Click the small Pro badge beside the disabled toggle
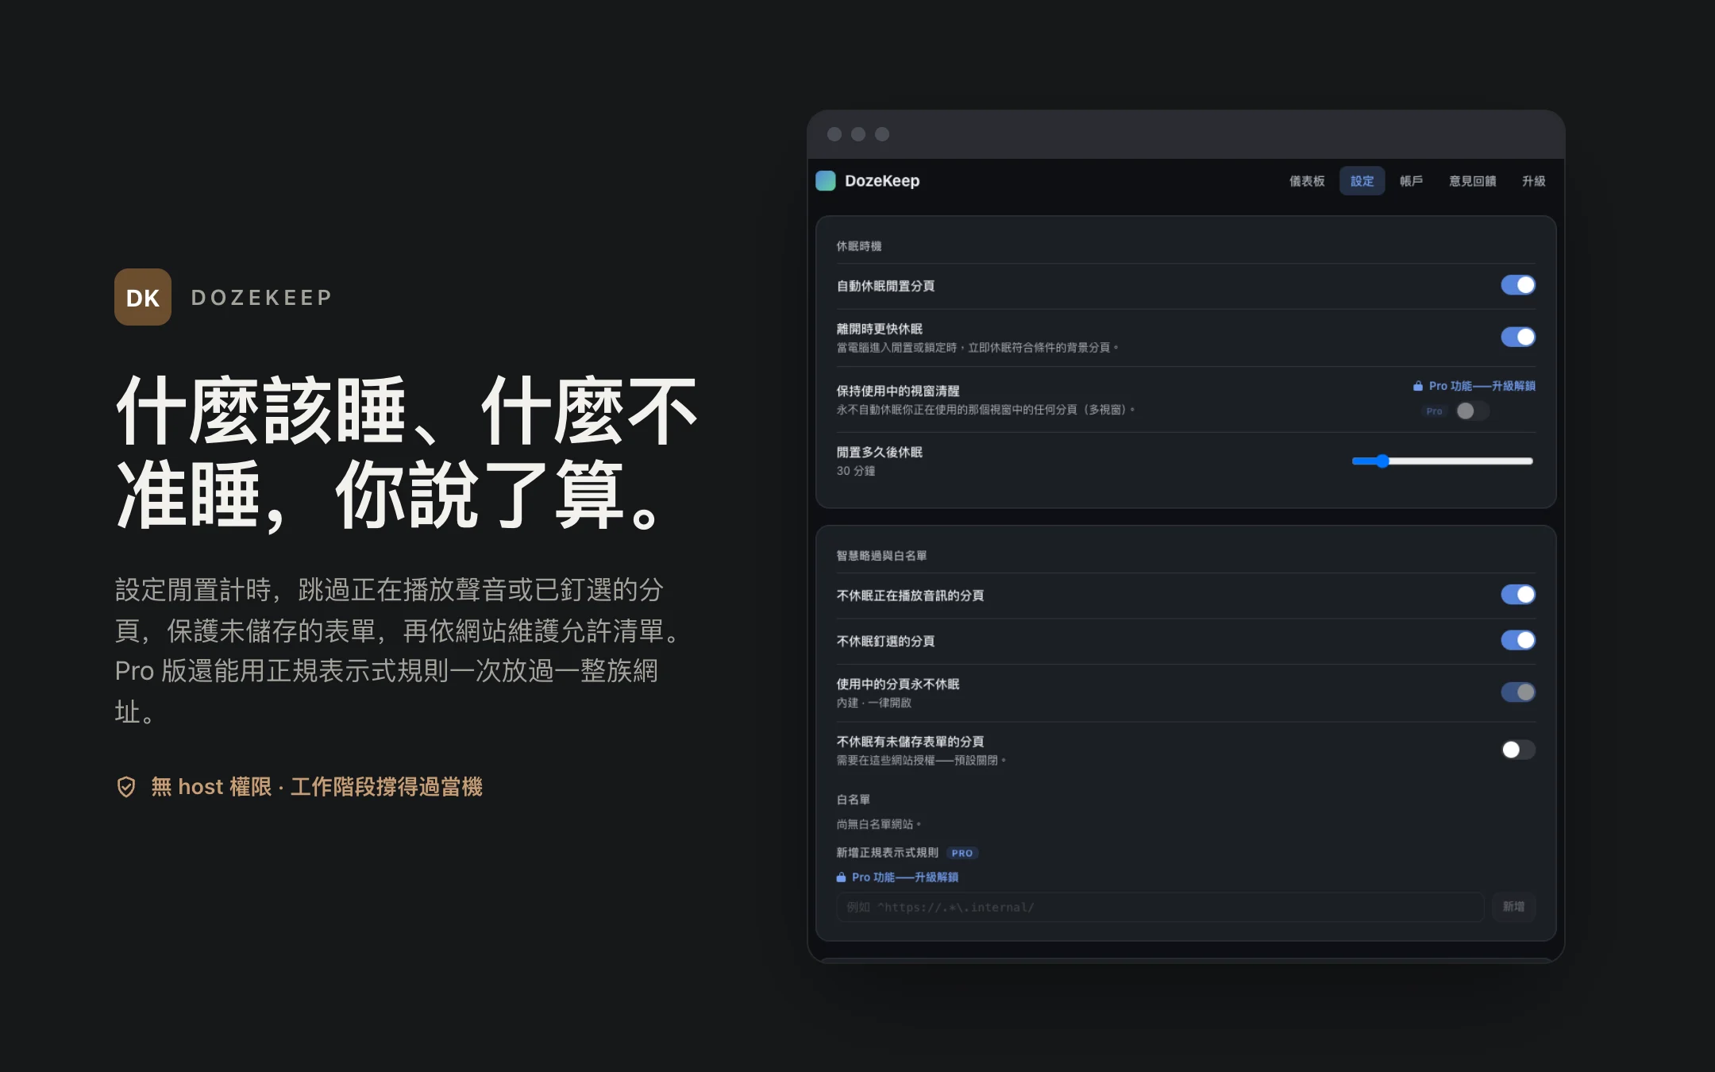This screenshot has height=1072, width=1715. pos(1434,411)
